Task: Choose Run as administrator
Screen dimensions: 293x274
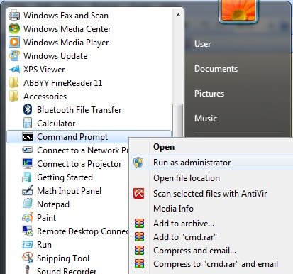Action: click(211, 163)
